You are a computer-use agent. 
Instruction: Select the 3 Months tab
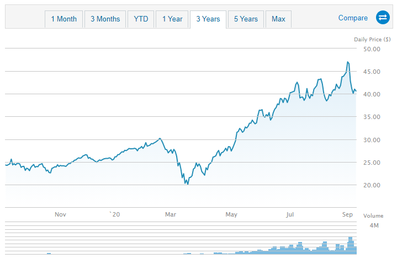tap(105, 19)
